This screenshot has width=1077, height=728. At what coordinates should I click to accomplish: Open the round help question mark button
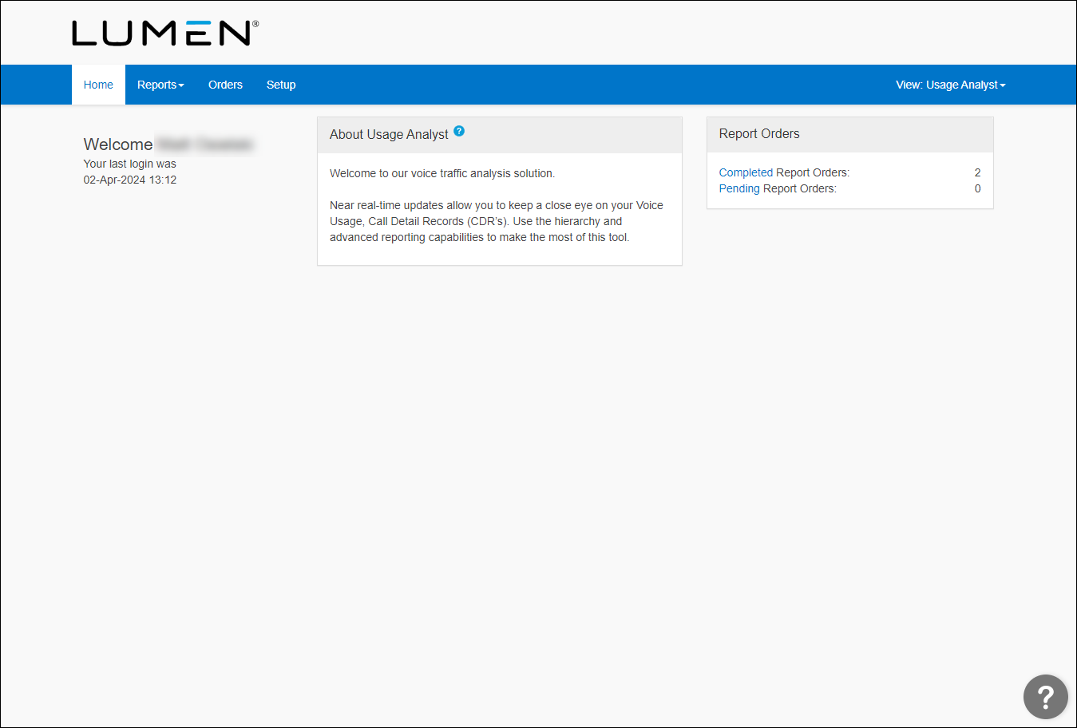pos(1045,697)
